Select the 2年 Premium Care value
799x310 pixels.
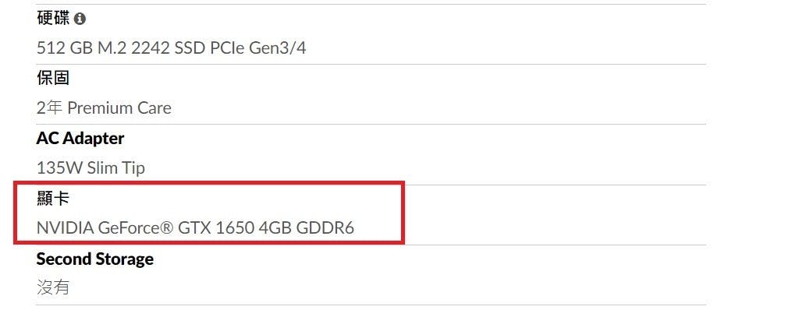(104, 108)
